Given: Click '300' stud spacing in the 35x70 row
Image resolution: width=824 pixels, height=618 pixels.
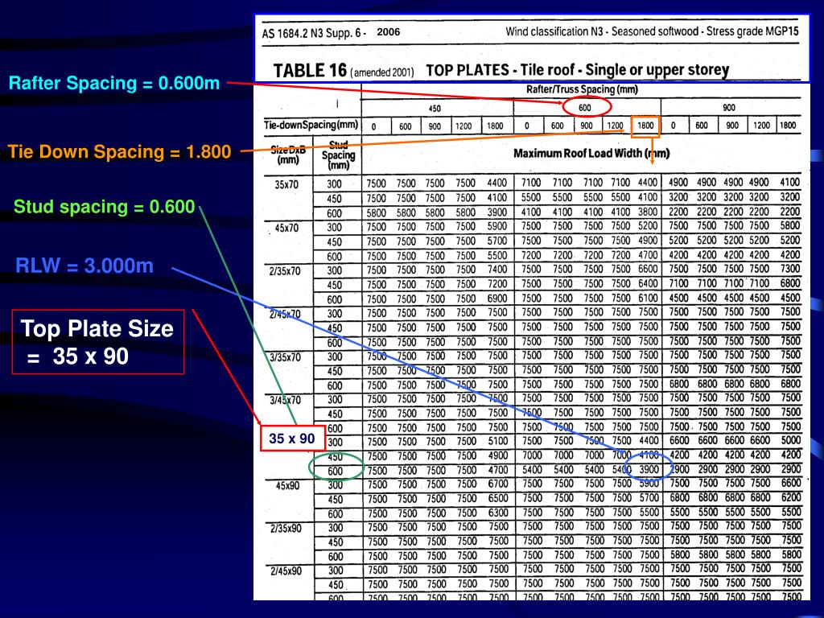Looking at the screenshot, I should coord(334,184).
